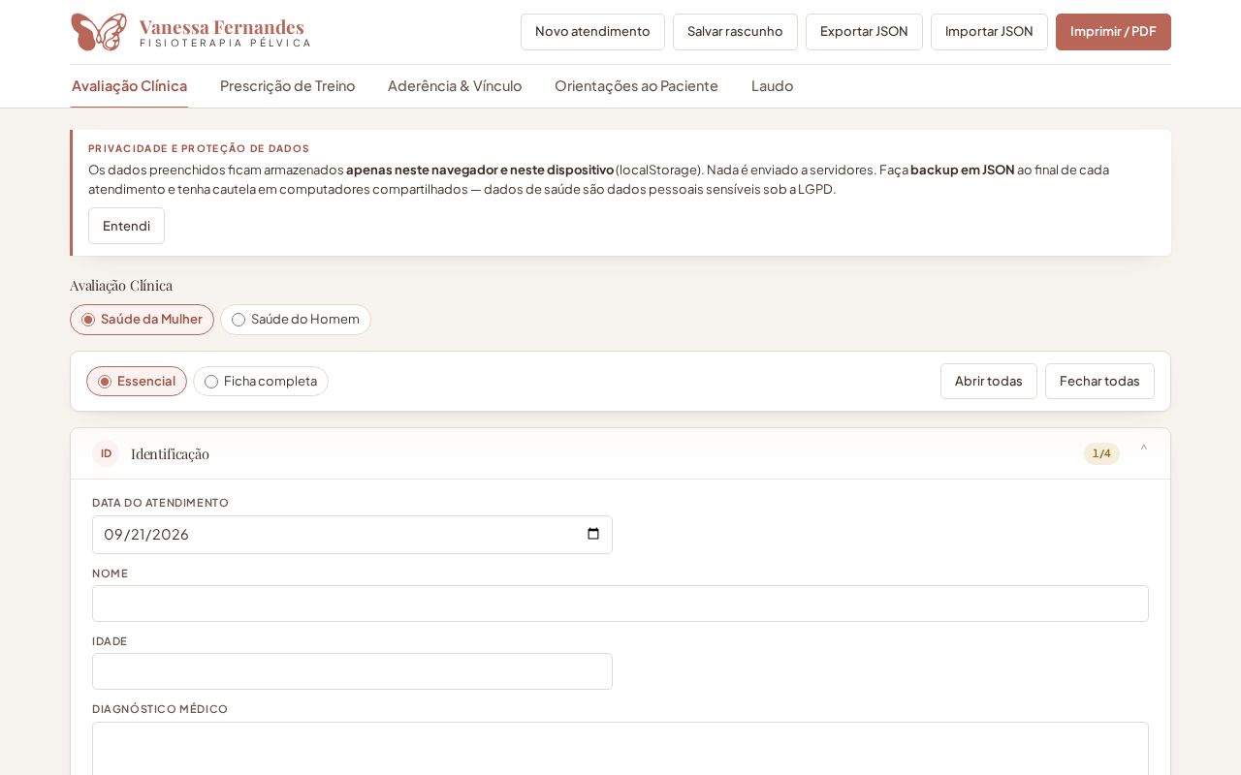1241x775 pixels.
Task: Open the date picker calendar icon
Action: click(593, 534)
